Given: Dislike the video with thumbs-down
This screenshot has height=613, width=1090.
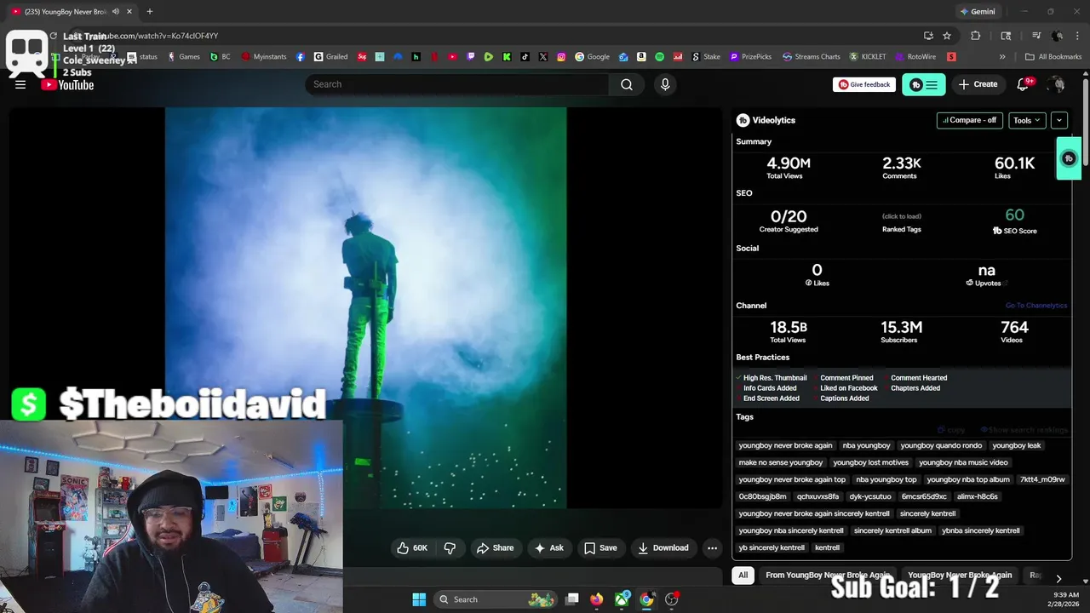Looking at the screenshot, I should pos(450,547).
